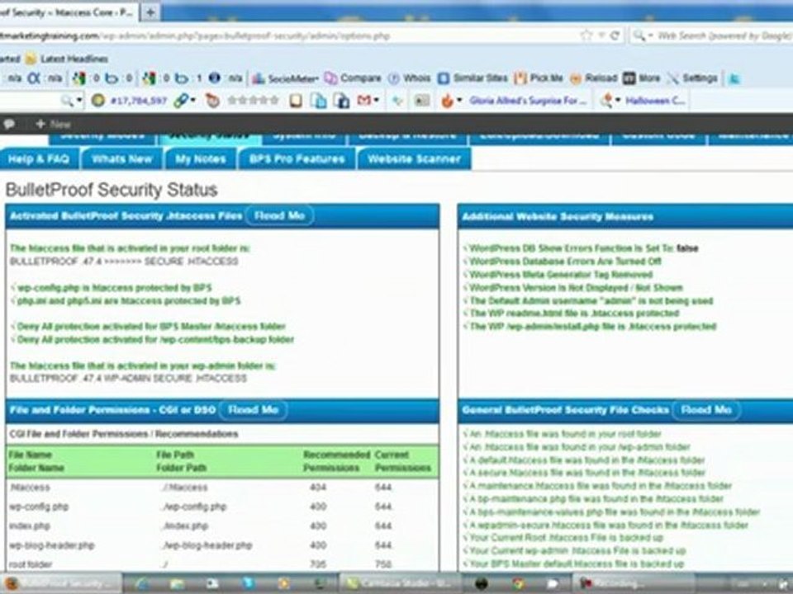Image resolution: width=793 pixels, height=594 pixels.
Task: Click 'BulletProof Security Status' heading
Action: click(x=112, y=190)
